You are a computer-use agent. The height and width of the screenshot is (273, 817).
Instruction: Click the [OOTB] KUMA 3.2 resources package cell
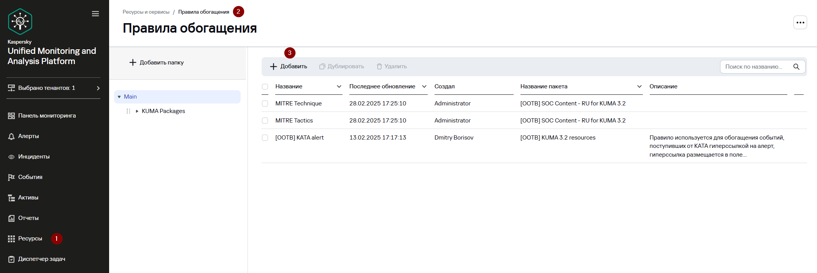tap(558, 138)
